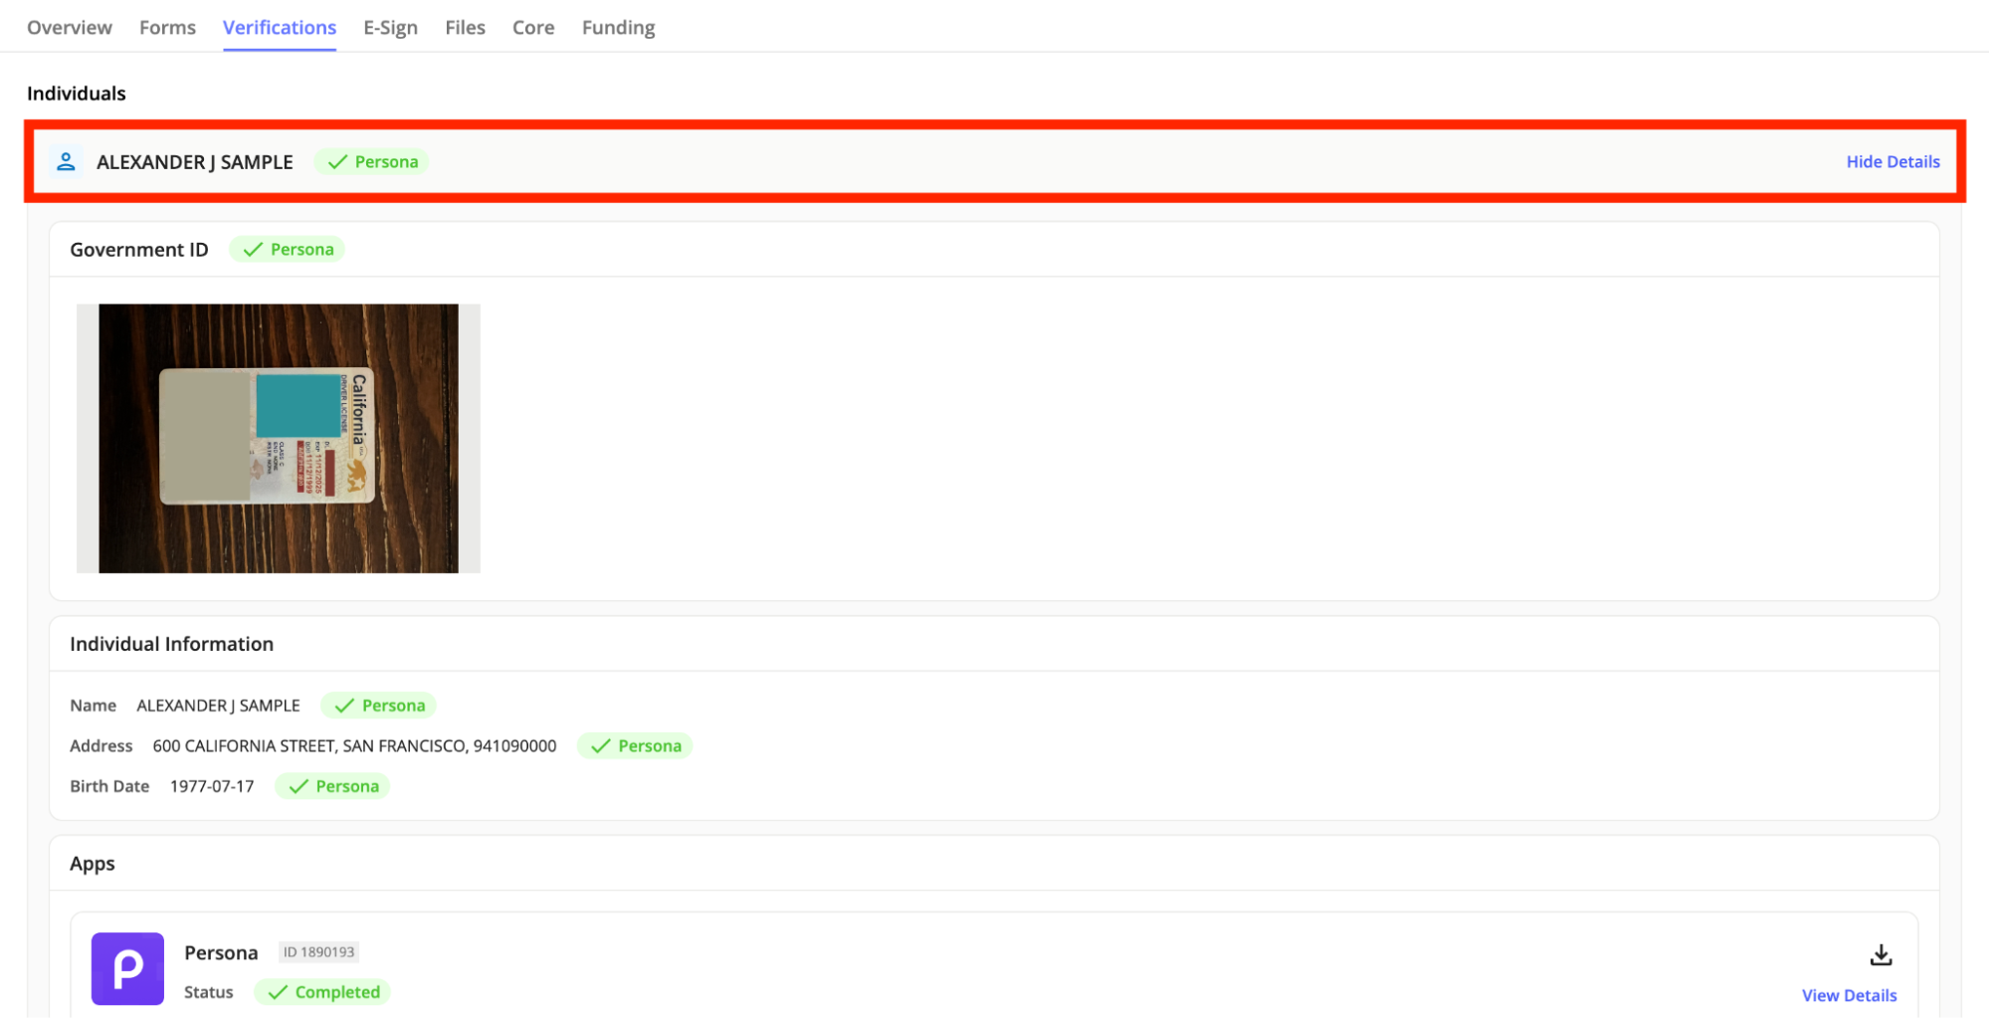Open the California driver license thumbnail
Image resolution: width=1989 pixels, height=1018 pixels.
(279, 438)
